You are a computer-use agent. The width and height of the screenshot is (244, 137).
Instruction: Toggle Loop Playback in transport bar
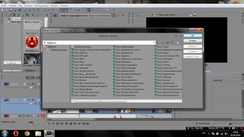(x=53, y=123)
